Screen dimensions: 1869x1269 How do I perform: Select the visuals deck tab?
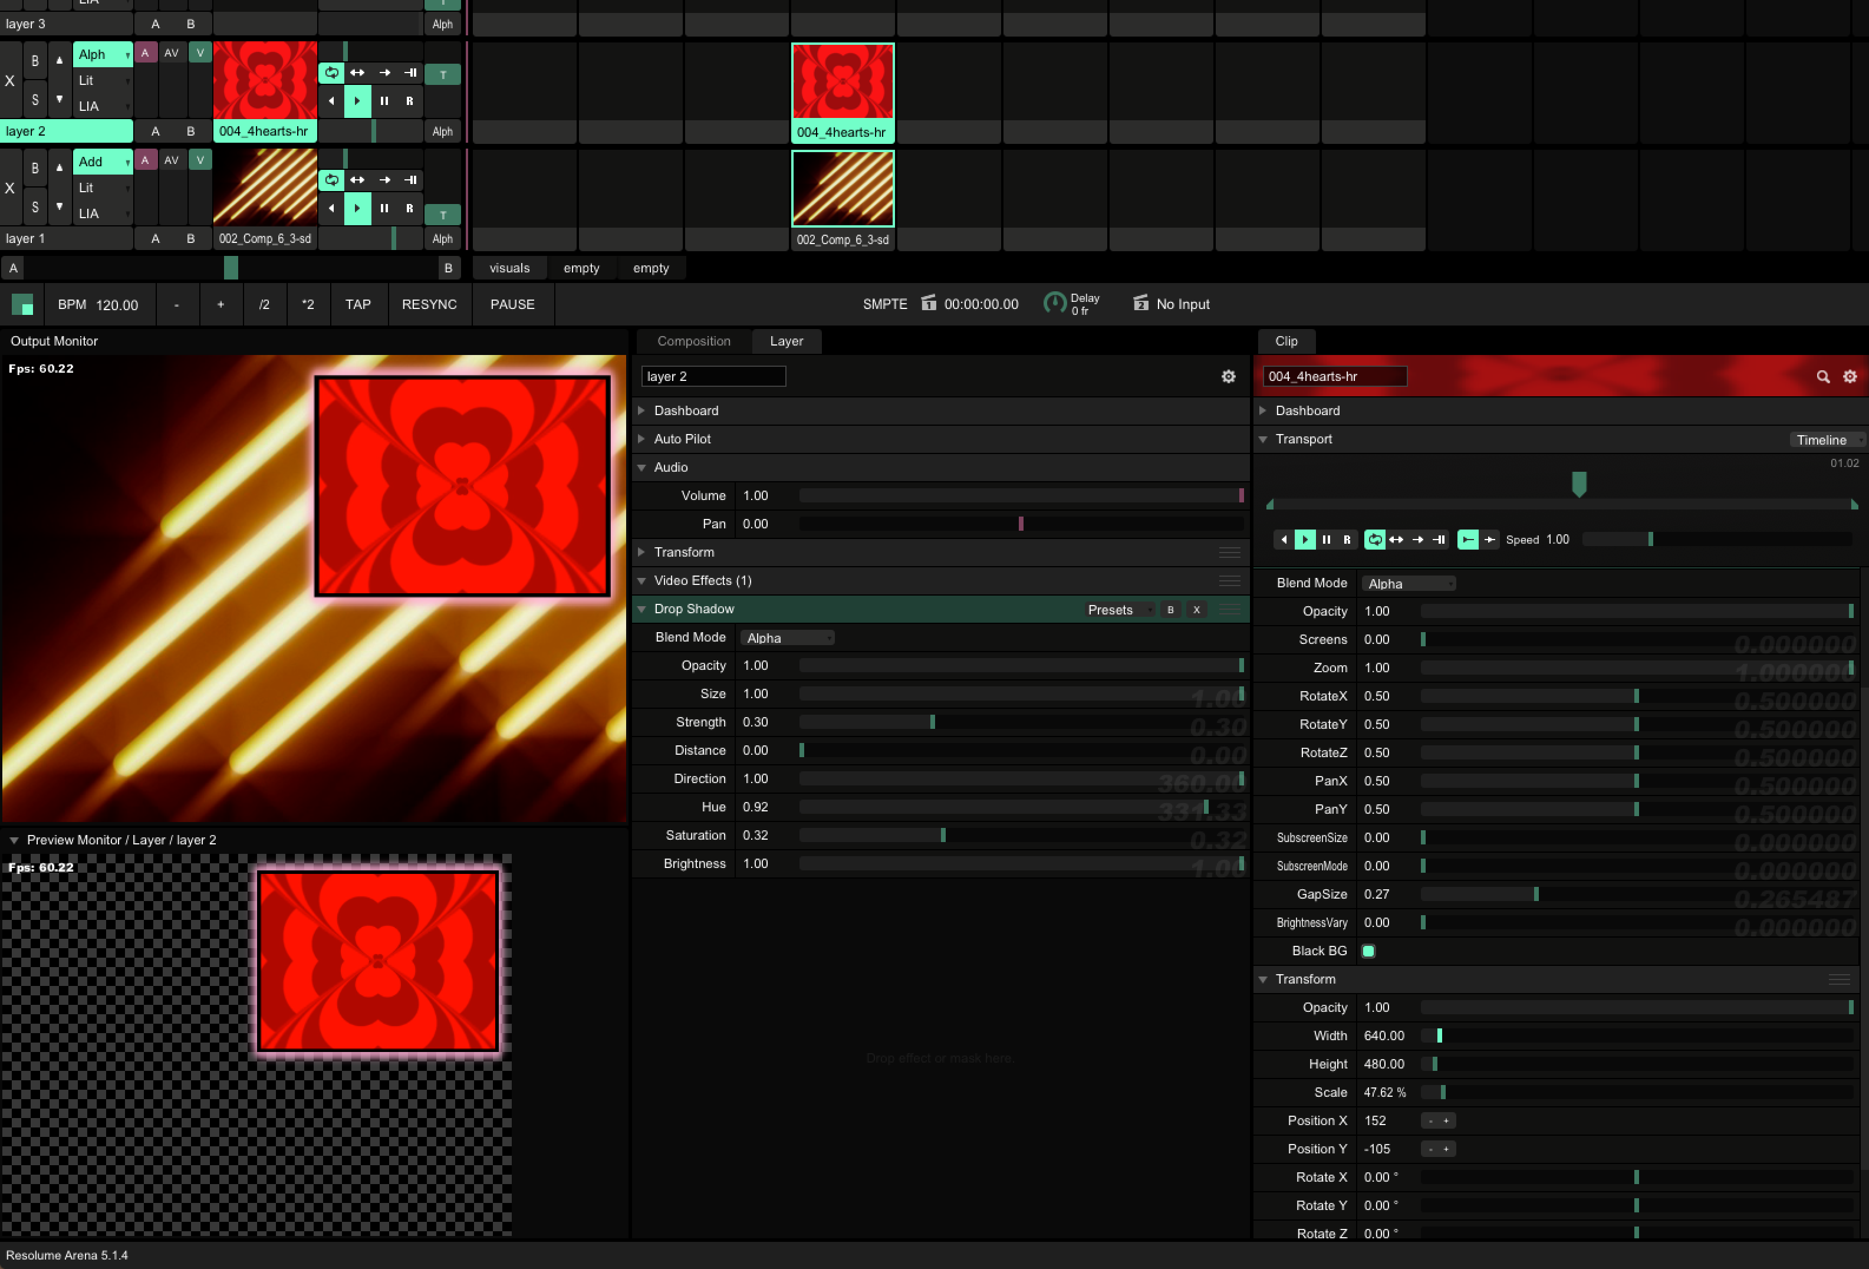pos(509,268)
